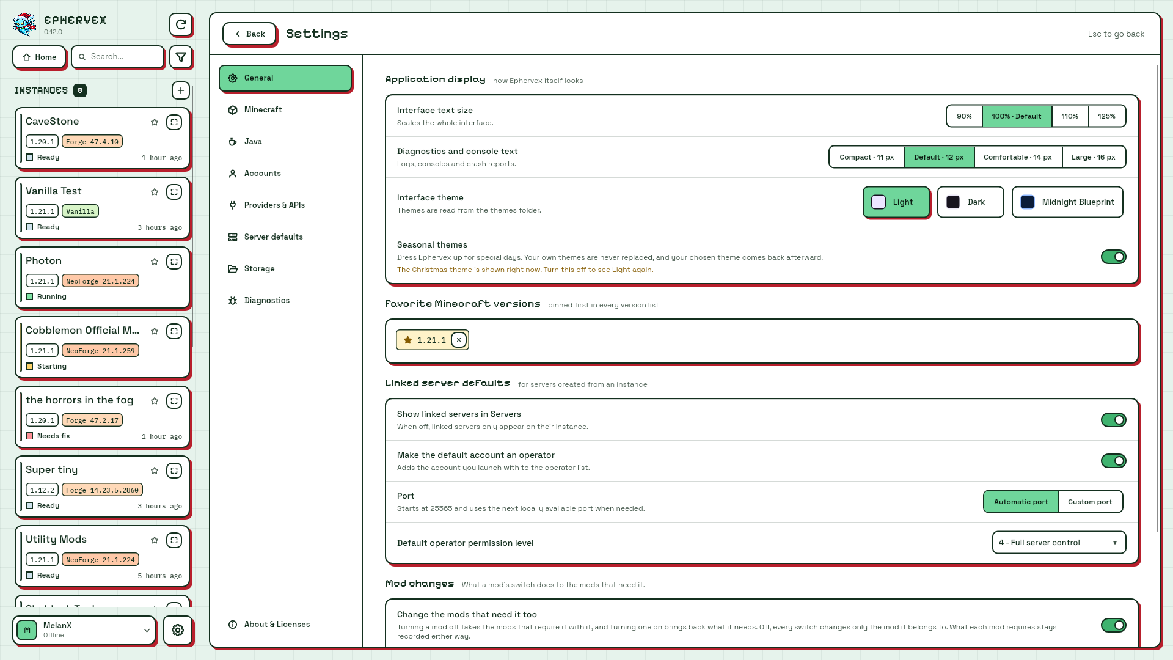Toggle Show linked servers in Servers
Viewport: 1173px width, 660px height.
1113,420
